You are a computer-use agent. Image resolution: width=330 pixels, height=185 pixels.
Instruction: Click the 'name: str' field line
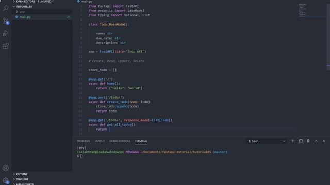(104, 33)
